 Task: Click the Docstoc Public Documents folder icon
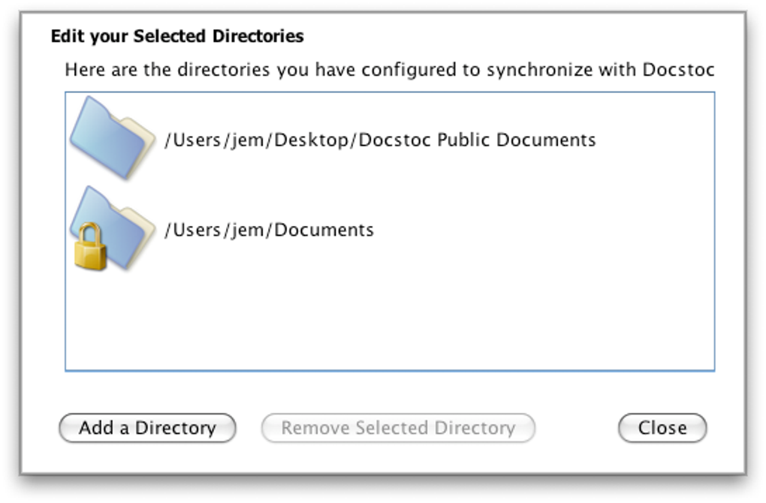tap(111, 138)
